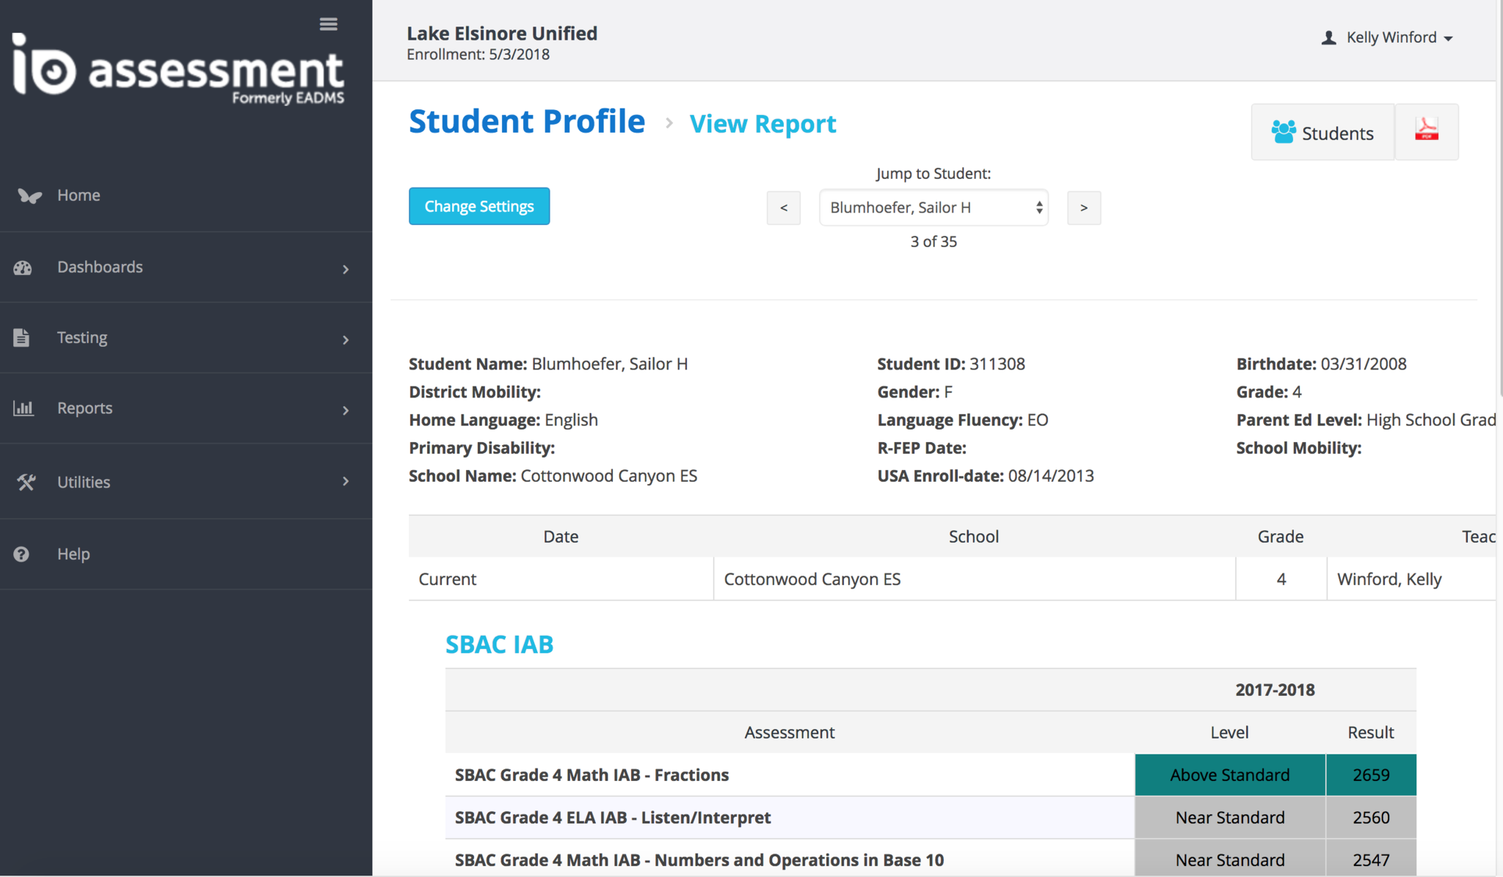Click the teal Above Standard cell
Image resolution: width=1503 pixels, height=877 pixels.
pyautogui.click(x=1229, y=775)
